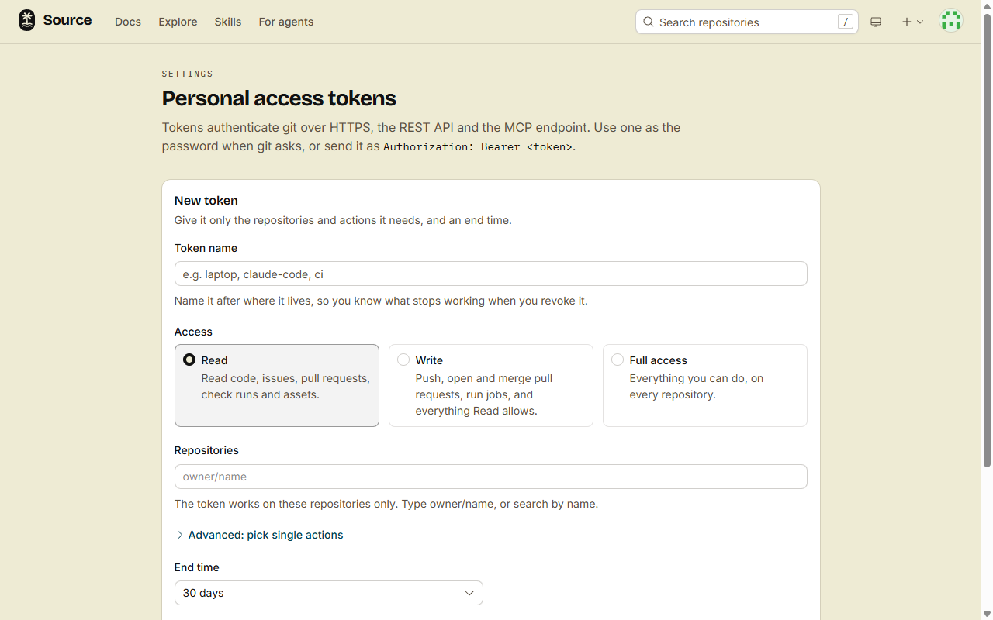Select the Read access radio
The height and width of the screenshot is (620, 993).
click(189, 360)
